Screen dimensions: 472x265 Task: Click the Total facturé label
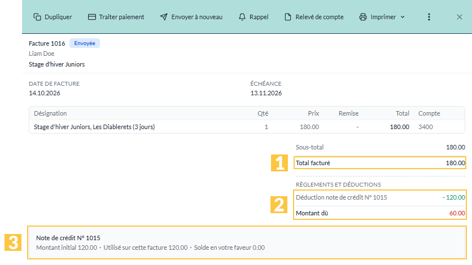pyautogui.click(x=313, y=163)
